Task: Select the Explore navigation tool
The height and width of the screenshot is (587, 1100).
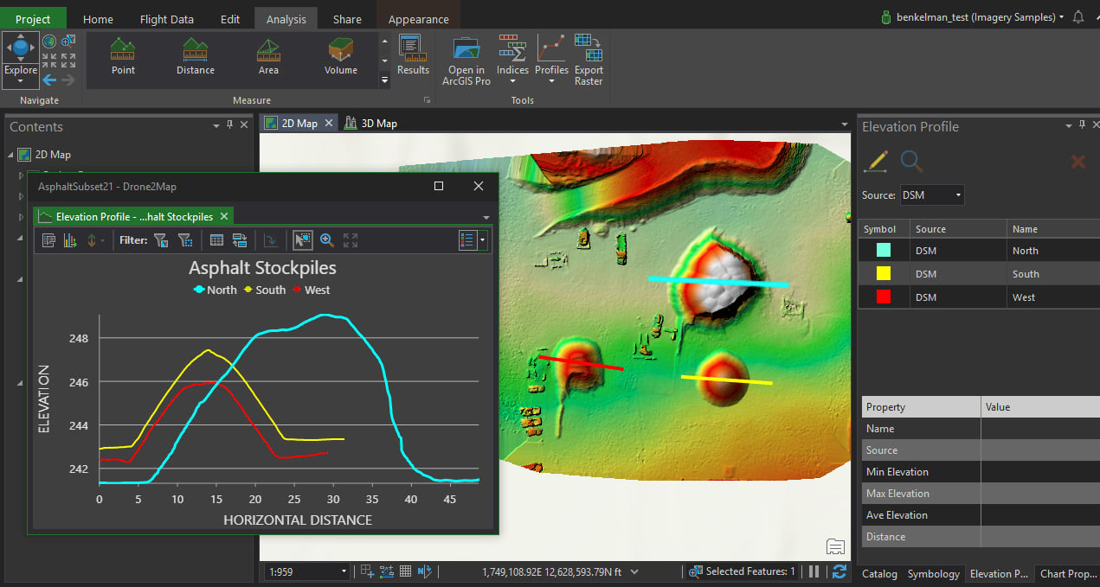Action: click(x=20, y=59)
